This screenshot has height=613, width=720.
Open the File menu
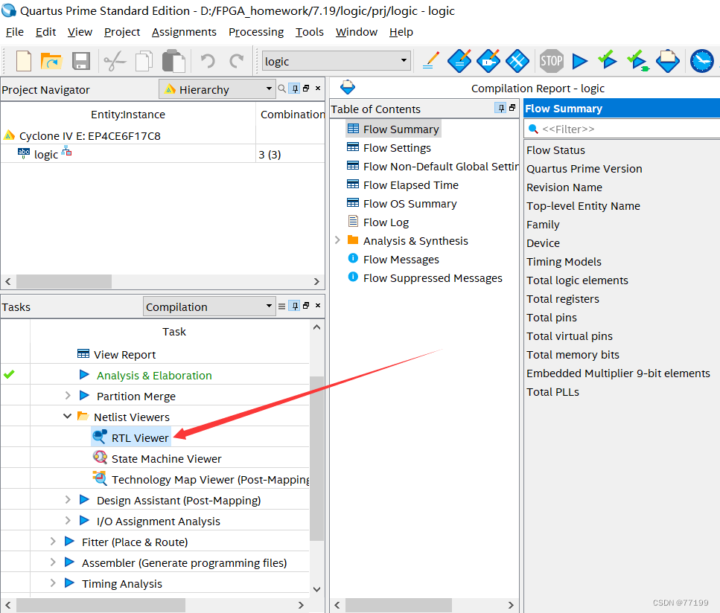click(x=15, y=32)
